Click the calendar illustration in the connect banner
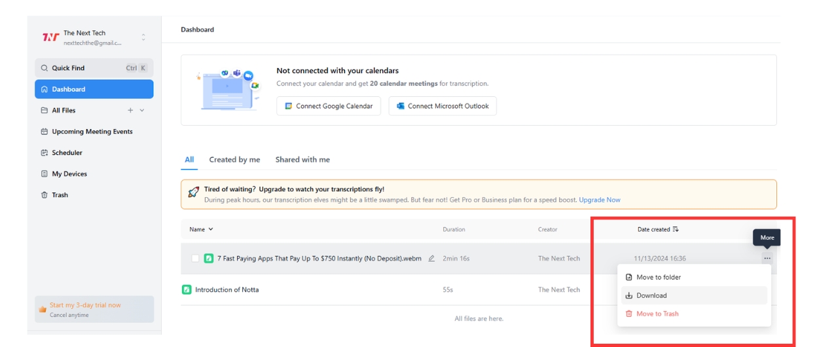The width and height of the screenshot is (815, 347). [x=228, y=90]
